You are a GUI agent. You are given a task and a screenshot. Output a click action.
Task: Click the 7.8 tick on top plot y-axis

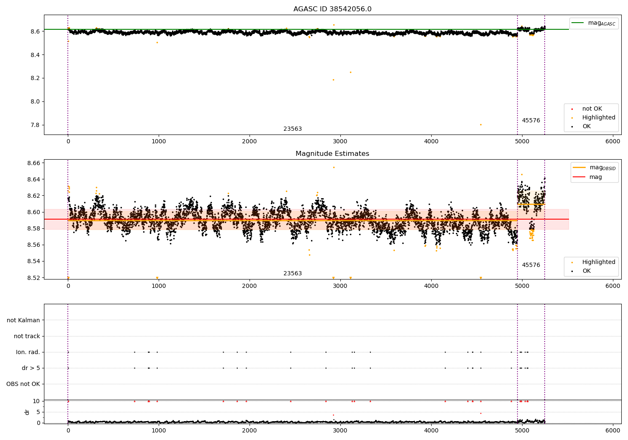coord(35,125)
